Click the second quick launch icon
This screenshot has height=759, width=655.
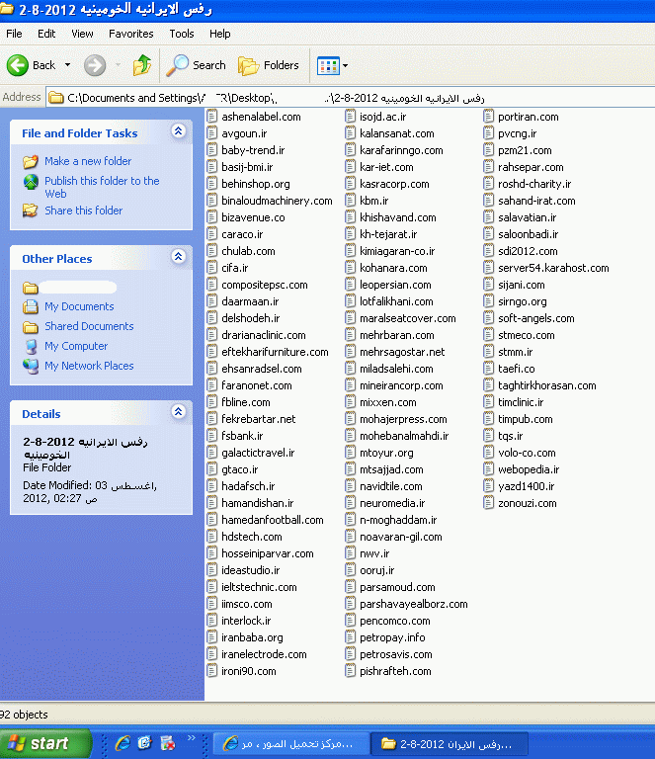coord(144,743)
